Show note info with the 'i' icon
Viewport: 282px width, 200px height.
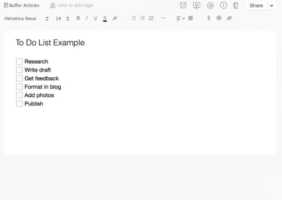(x=223, y=5)
